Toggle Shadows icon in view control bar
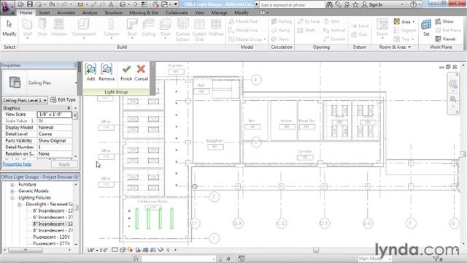The width and height of the screenshot is (467, 263). click(138, 250)
